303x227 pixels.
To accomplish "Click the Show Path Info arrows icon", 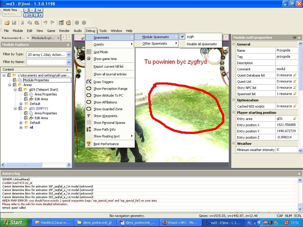I will pos(88,129).
